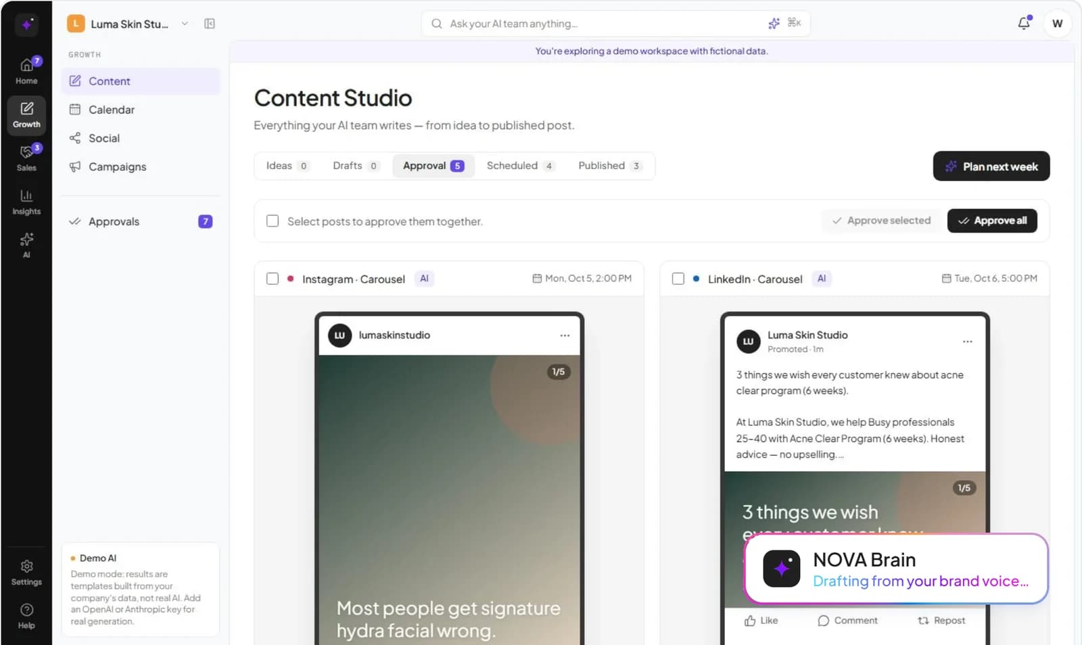Open the LinkedIn post's three-dot menu
Image resolution: width=1082 pixels, height=645 pixels.
click(x=967, y=341)
